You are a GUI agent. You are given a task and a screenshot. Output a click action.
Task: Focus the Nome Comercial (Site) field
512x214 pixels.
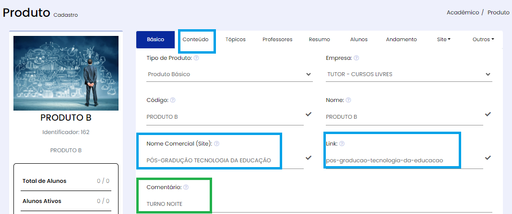click(225, 160)
